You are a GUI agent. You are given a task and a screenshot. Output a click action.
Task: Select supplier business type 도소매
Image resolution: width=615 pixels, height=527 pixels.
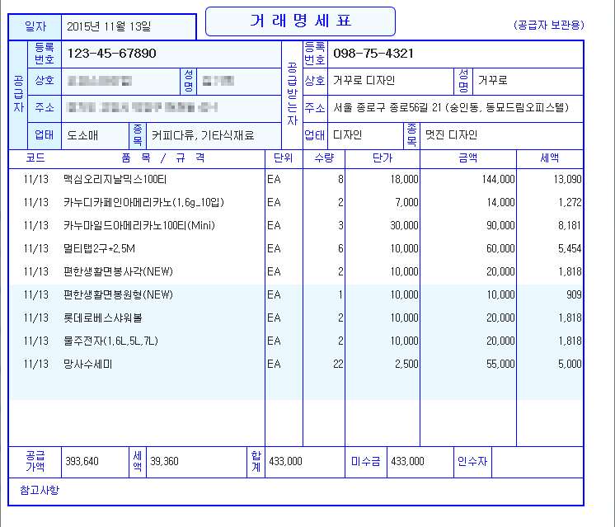[82, 135]
